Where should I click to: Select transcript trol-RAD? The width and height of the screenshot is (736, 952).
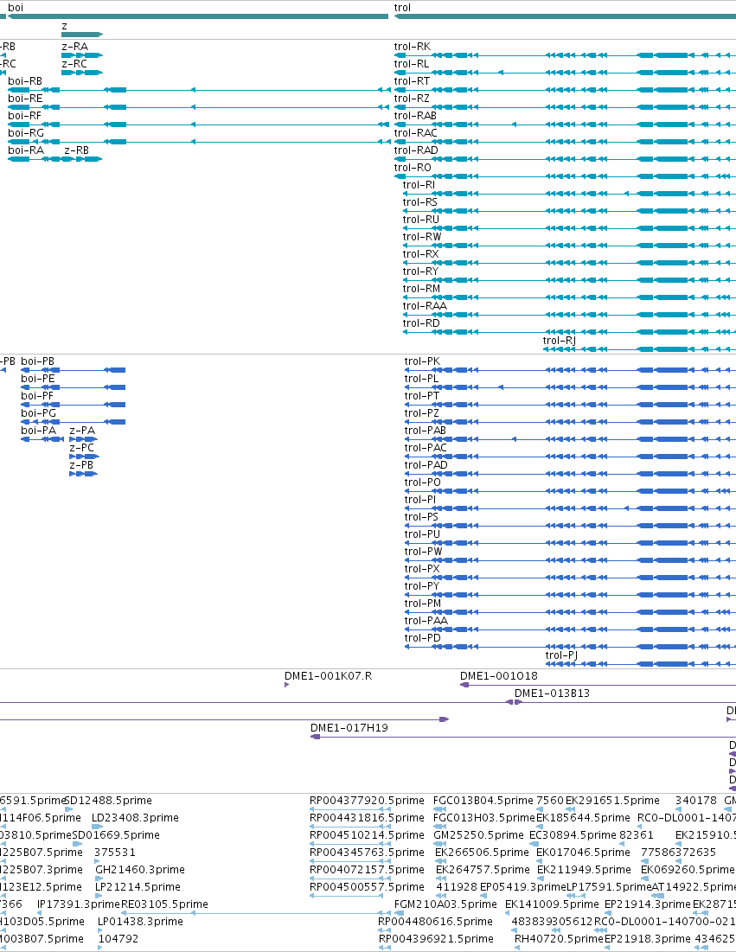565,159
